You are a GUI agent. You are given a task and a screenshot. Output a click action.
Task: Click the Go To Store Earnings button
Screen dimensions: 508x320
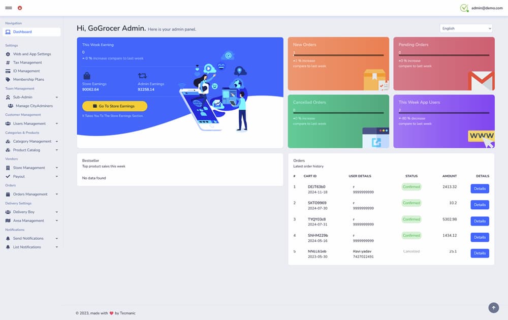(115, 106)
